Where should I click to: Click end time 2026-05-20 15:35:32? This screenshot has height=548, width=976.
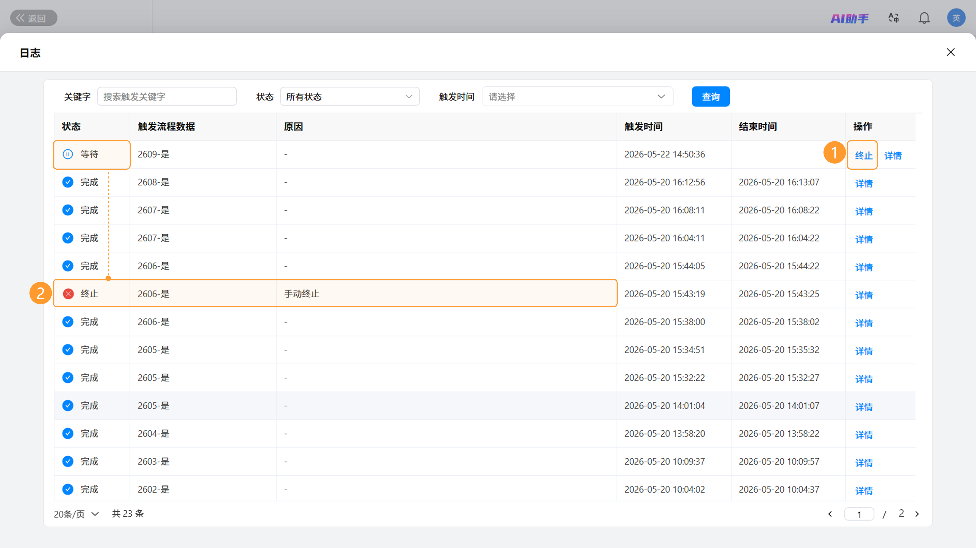point(779,350)
